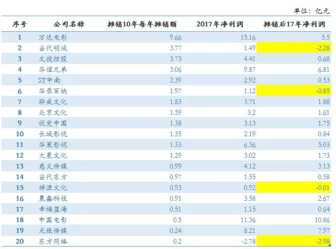The height and width of the screenshot is (249, 336).
Task: Select the 1.75 post-amortization cell
Action: [x=324, y=123]
